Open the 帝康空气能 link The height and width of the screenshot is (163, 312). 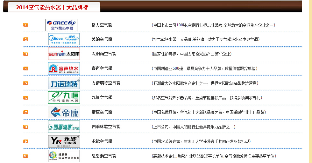pyautogui.click(x=102, y=112)
